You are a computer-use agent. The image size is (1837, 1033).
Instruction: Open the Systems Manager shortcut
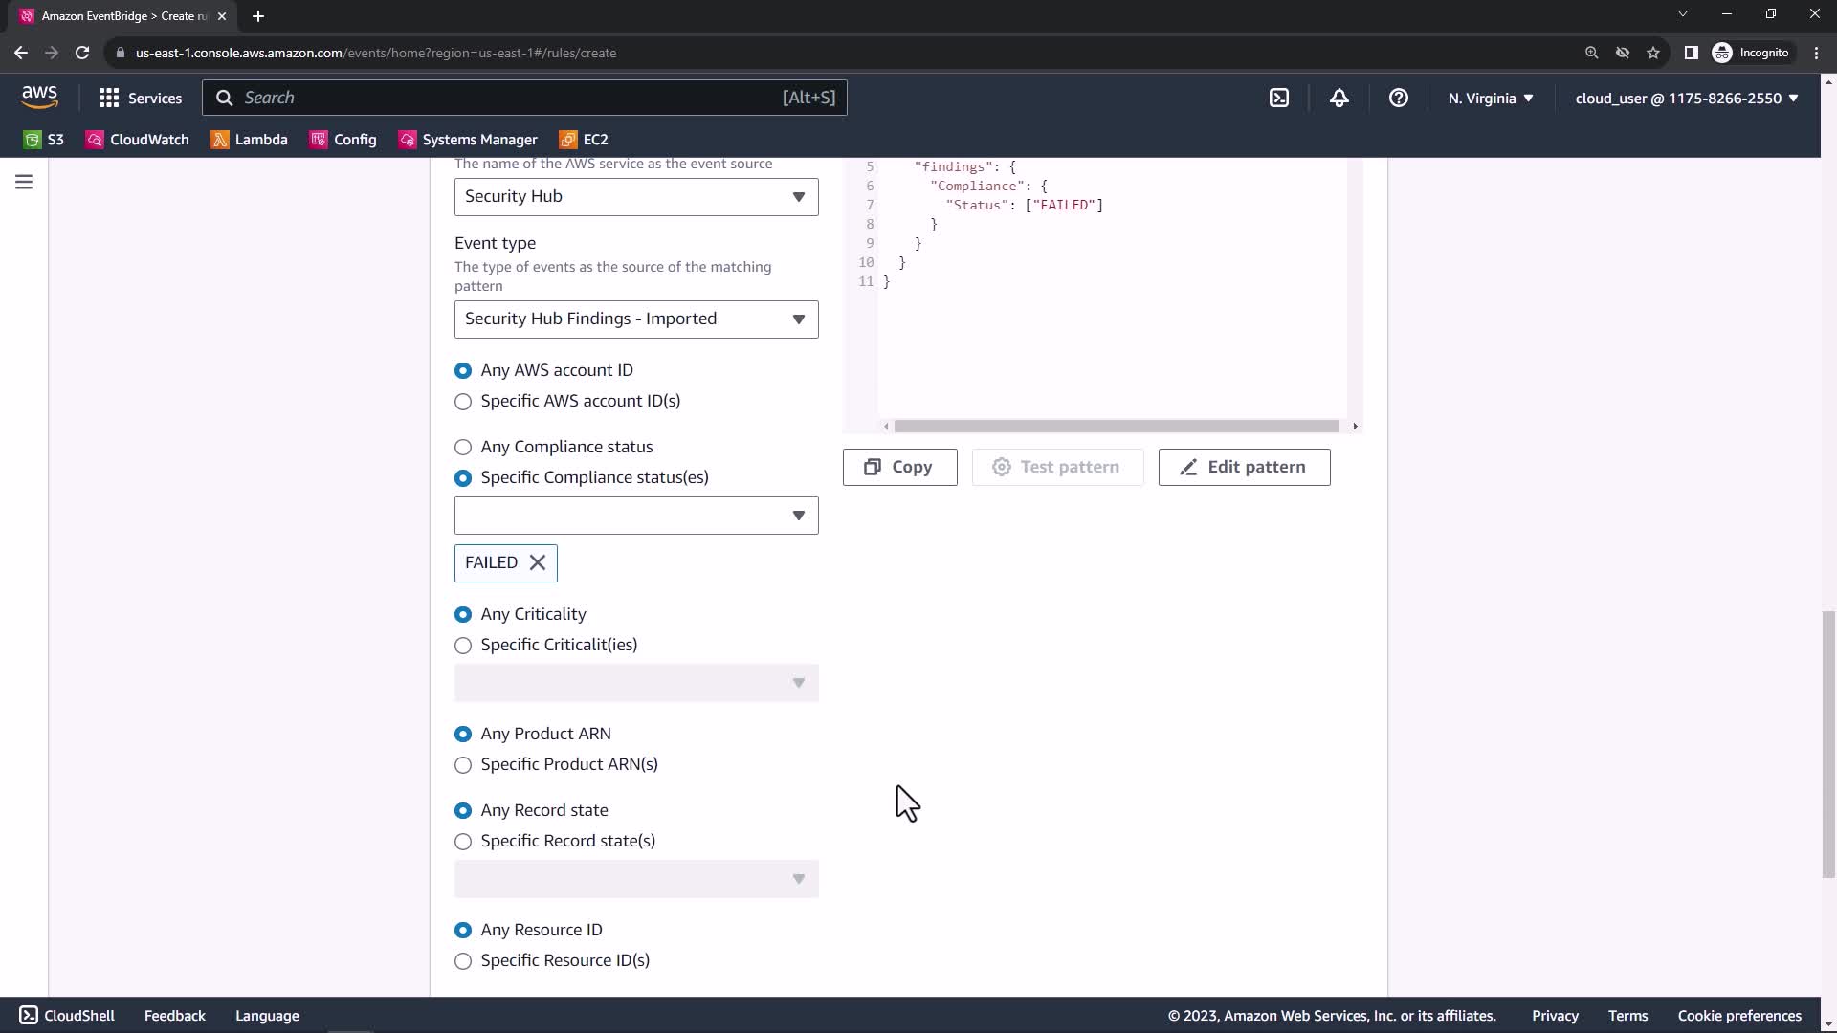(x=468, y=140)
